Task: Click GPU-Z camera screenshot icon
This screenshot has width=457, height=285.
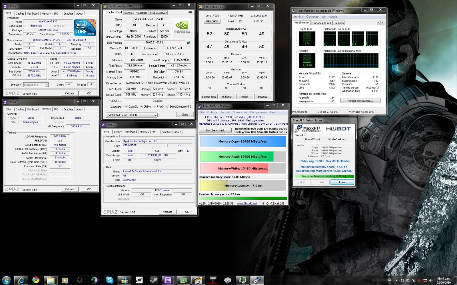Action: [x=190, y=13]
